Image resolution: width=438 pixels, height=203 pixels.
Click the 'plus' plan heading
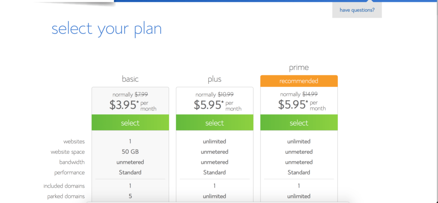click(x=215, y=79)
